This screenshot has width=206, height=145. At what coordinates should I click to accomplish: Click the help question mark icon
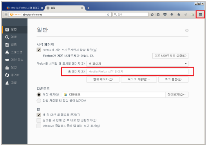point(187,30)
